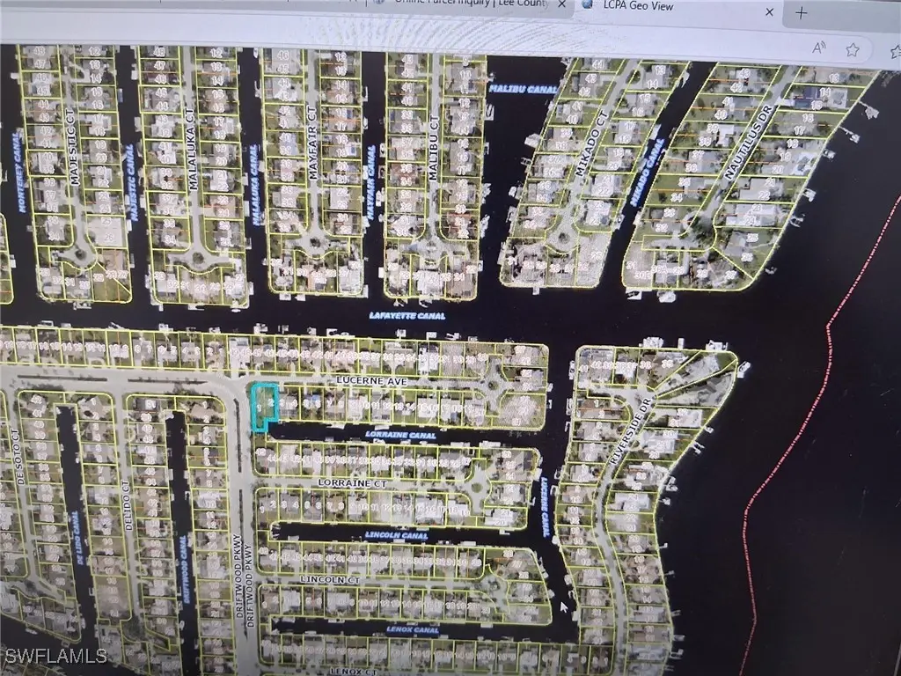Click the add to favorites star icon

[852, 49]
